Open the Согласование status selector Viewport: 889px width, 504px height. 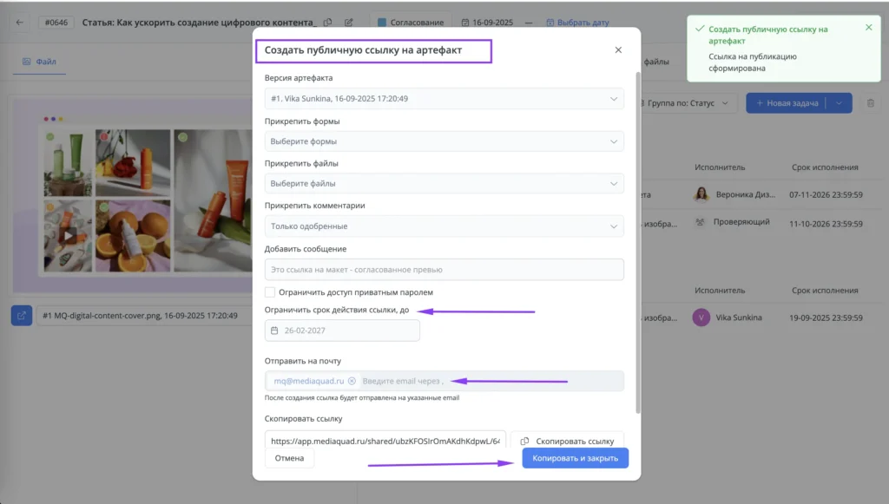pos(411,22)
